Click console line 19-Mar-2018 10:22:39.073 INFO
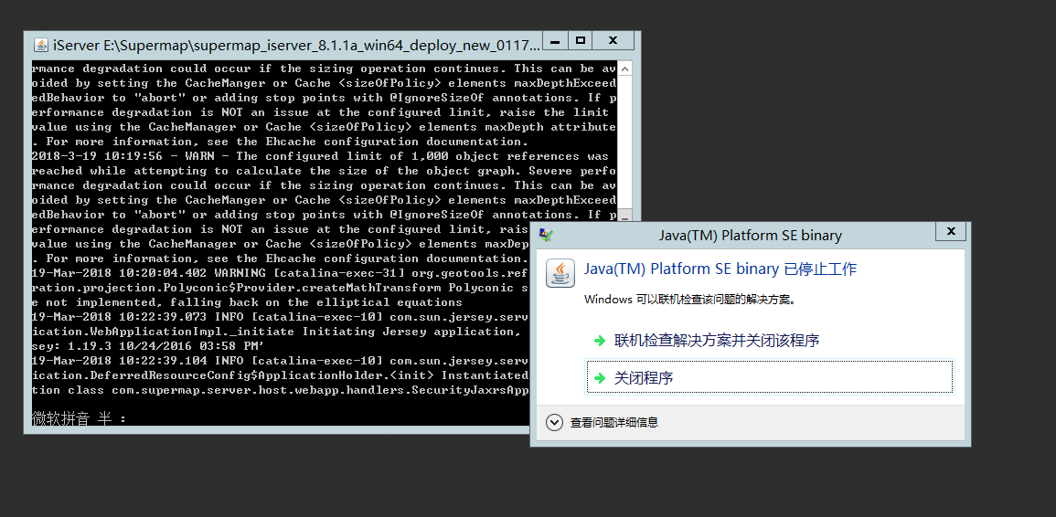Viewport: 1056px width, 517px height. [280, 317]
